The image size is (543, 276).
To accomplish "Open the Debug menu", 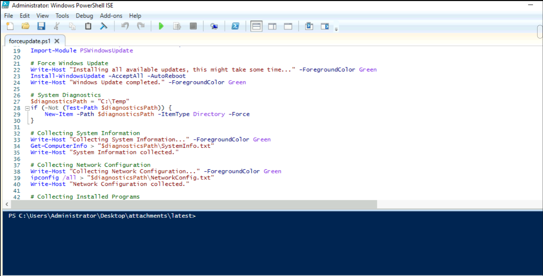I will click(x=84, y=16).
